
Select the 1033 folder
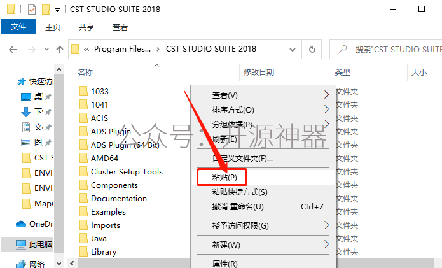tap(99, 92)
